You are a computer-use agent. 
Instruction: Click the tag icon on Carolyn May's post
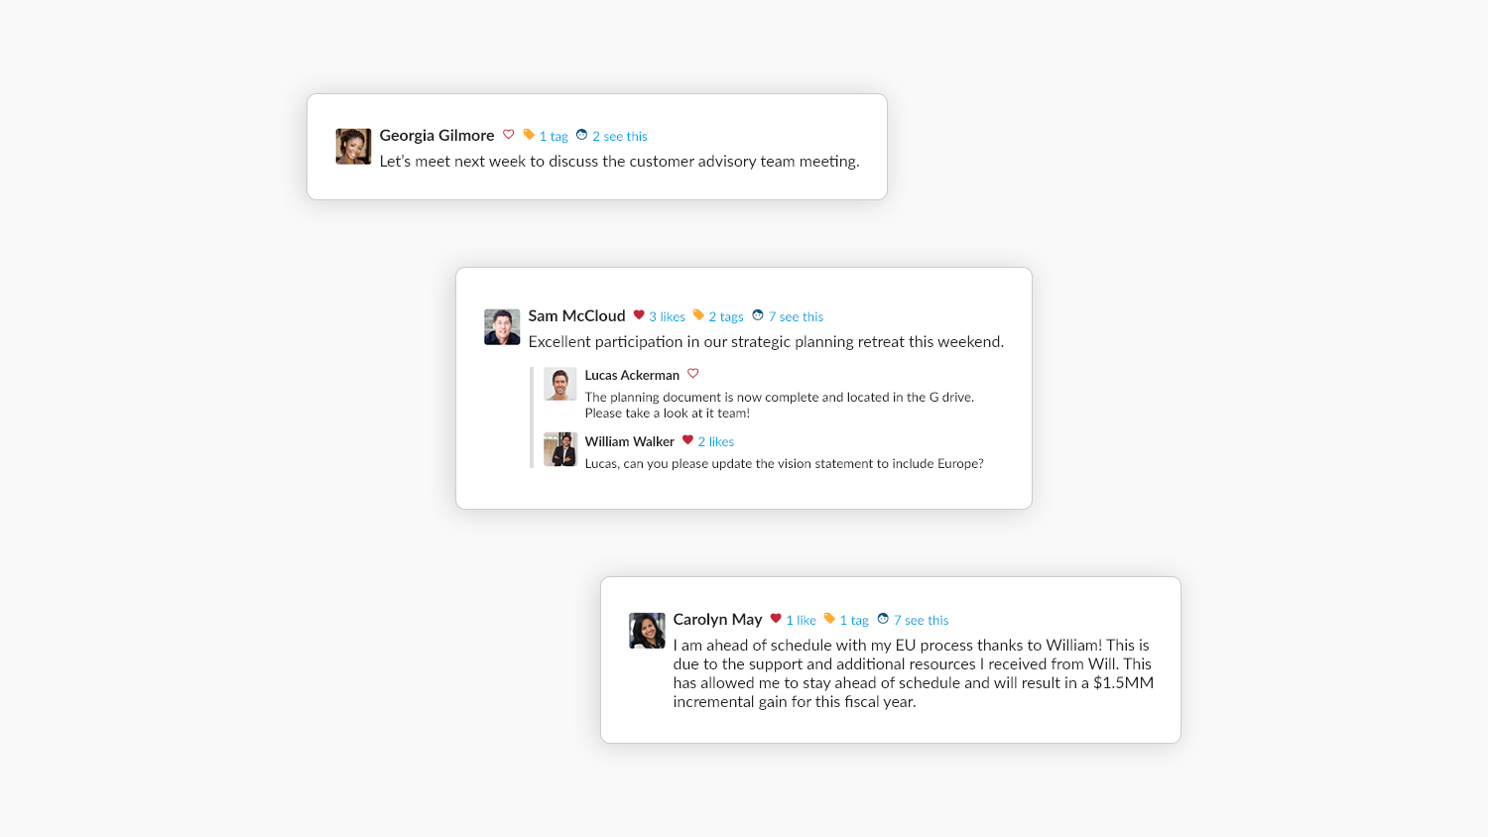[829, 619]
